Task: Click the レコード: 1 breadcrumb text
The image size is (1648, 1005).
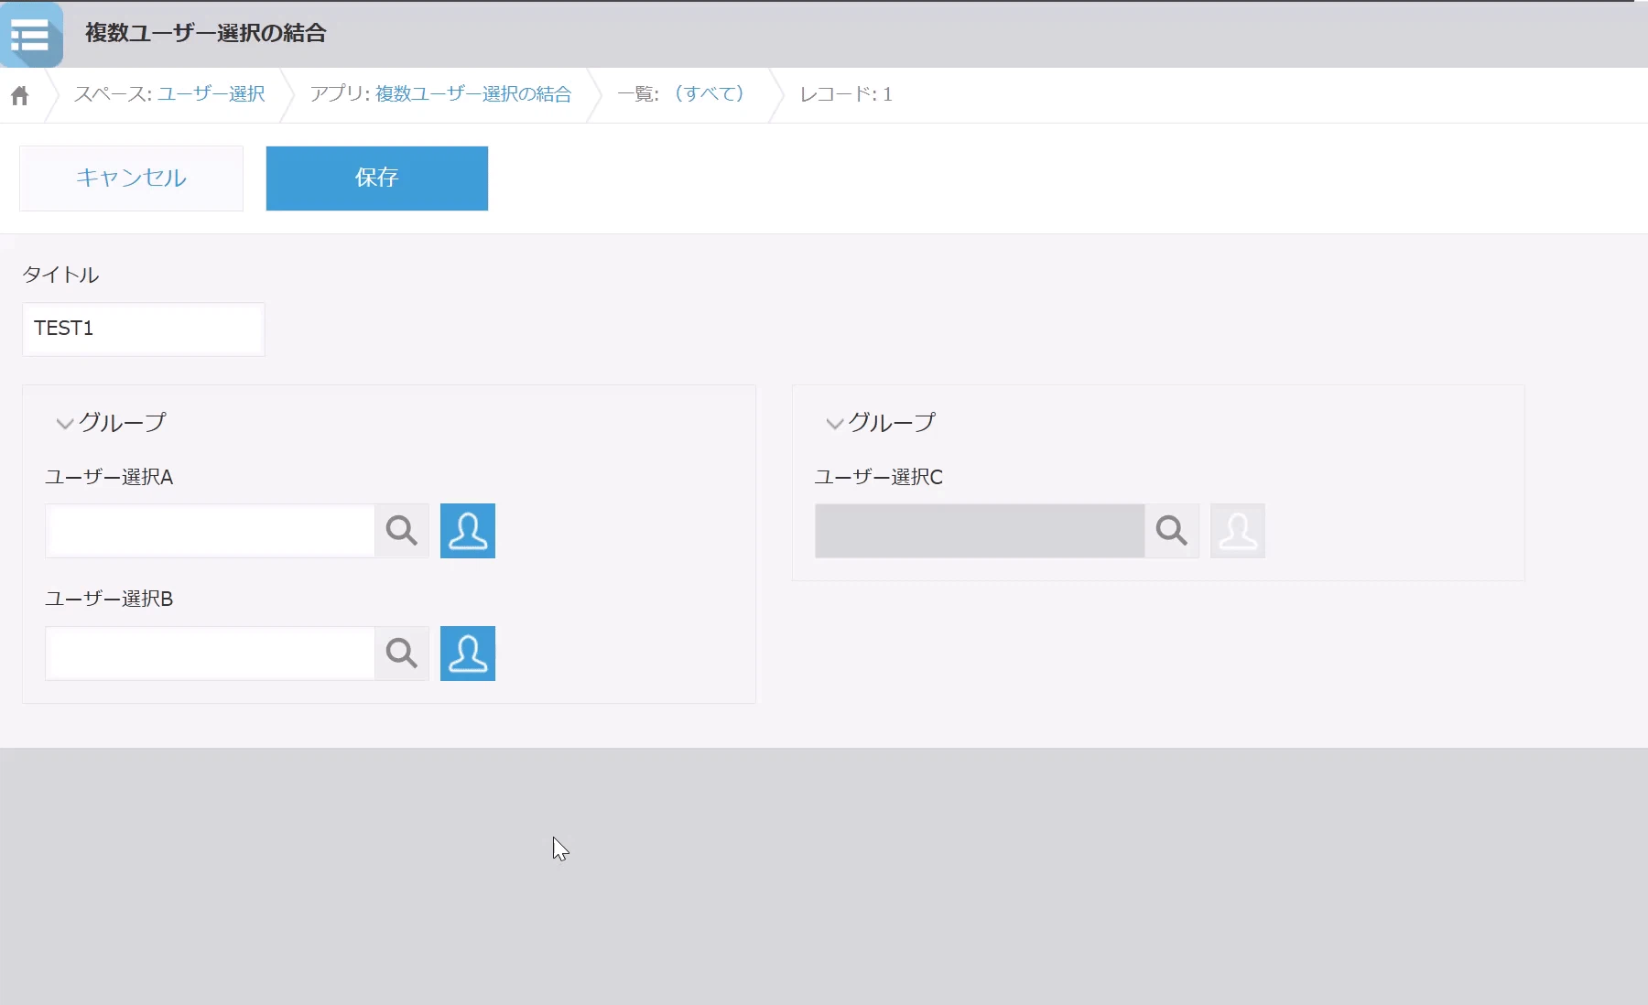Action: 846,94
